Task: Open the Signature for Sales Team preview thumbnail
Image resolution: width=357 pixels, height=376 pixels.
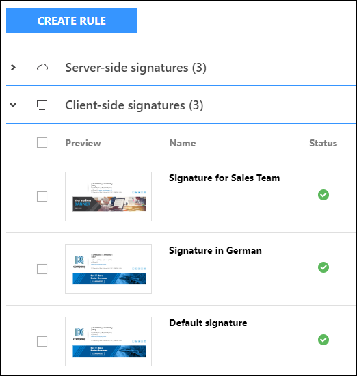Action: [109, 196]
